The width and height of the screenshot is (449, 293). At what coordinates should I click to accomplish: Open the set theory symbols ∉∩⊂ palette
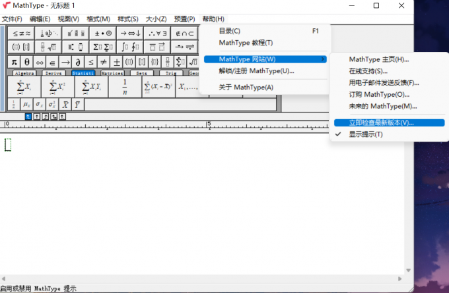pos(184,34)
